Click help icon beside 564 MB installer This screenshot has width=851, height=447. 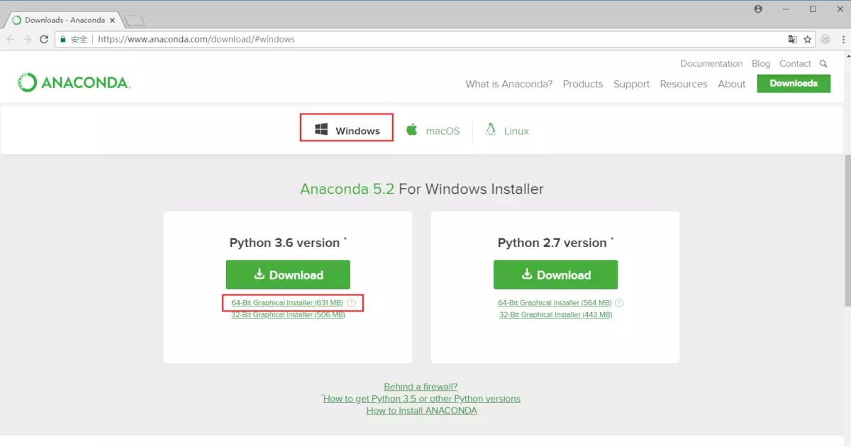[x=620, y=303]
